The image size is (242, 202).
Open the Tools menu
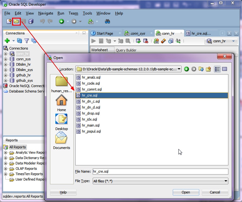pos(87,13)
